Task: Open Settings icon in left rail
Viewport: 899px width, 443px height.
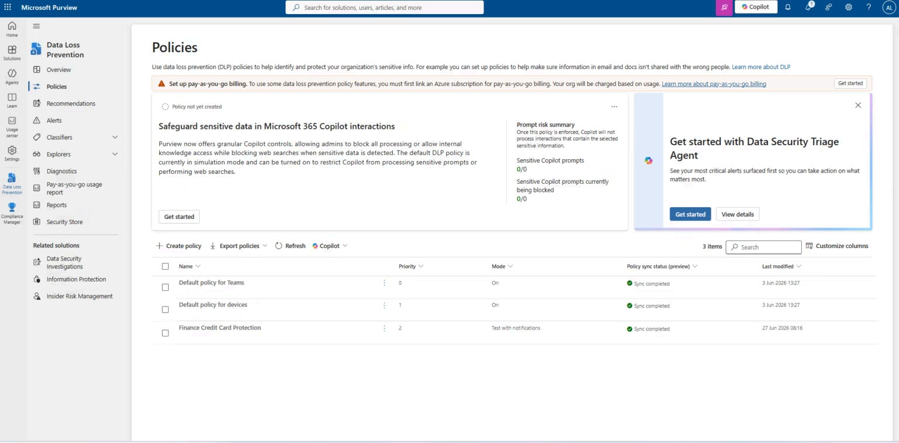Action: pos(12,153)
